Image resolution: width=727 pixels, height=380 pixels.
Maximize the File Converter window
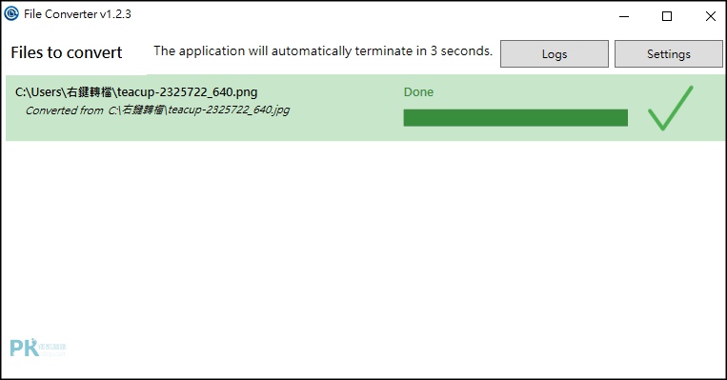667,16
